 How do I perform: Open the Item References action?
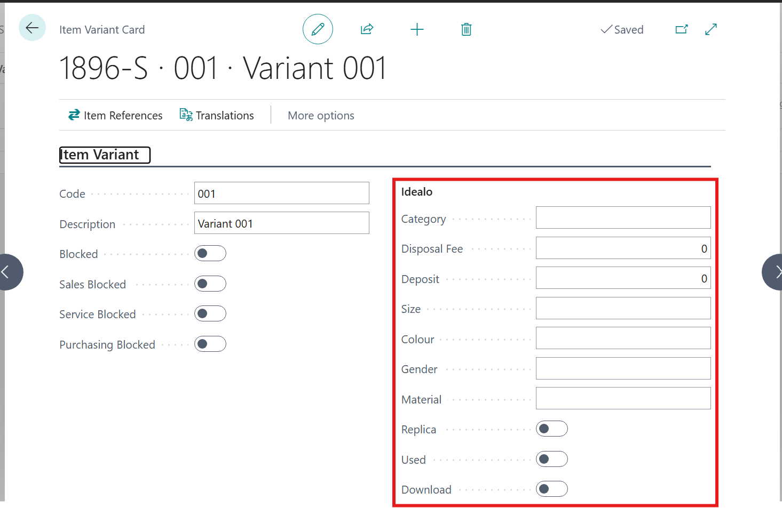click(116, 116)
